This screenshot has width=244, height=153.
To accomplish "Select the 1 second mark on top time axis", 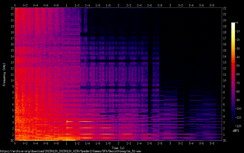I will click(x=67, y=5).
